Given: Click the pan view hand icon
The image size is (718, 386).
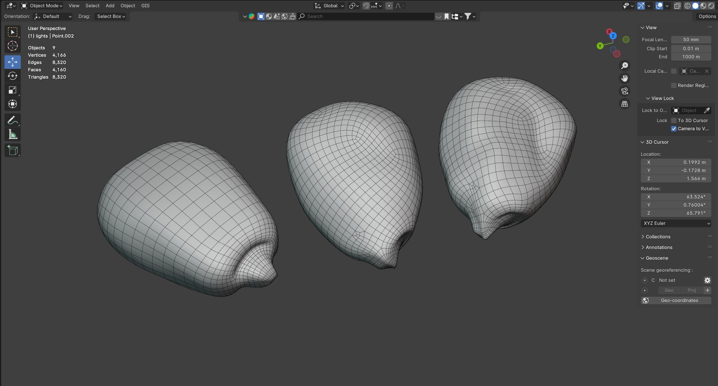Looking at the screenshot, I should click(625, 78).
